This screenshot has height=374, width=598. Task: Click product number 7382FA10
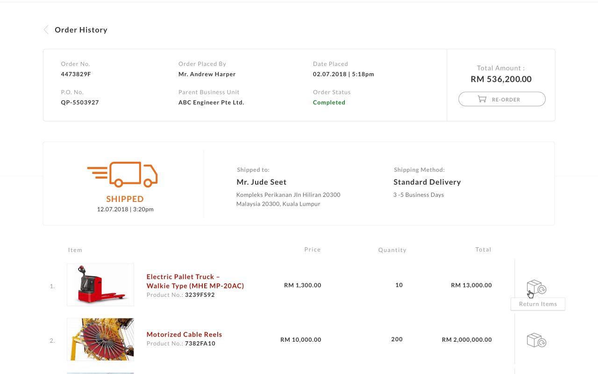tap(200, 344)
